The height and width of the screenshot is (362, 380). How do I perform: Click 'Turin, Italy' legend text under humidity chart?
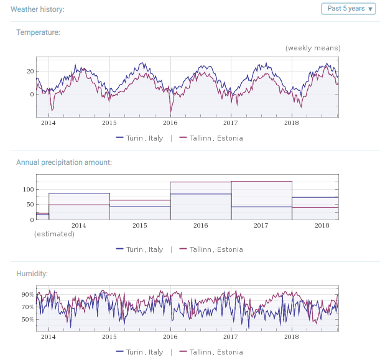[x=145, y=352]
